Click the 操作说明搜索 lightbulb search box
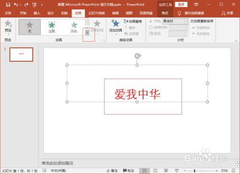Viewport: 240px width, 174px height. (191, 13)
